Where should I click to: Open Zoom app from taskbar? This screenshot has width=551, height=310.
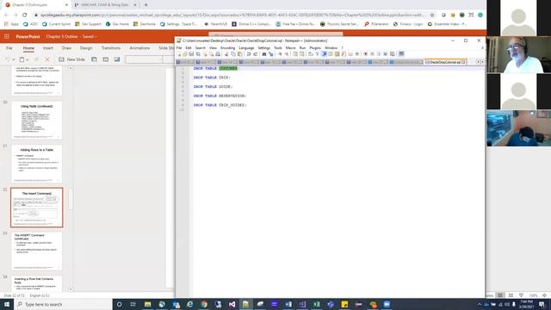pyautogui.click(x=387, y=304)
